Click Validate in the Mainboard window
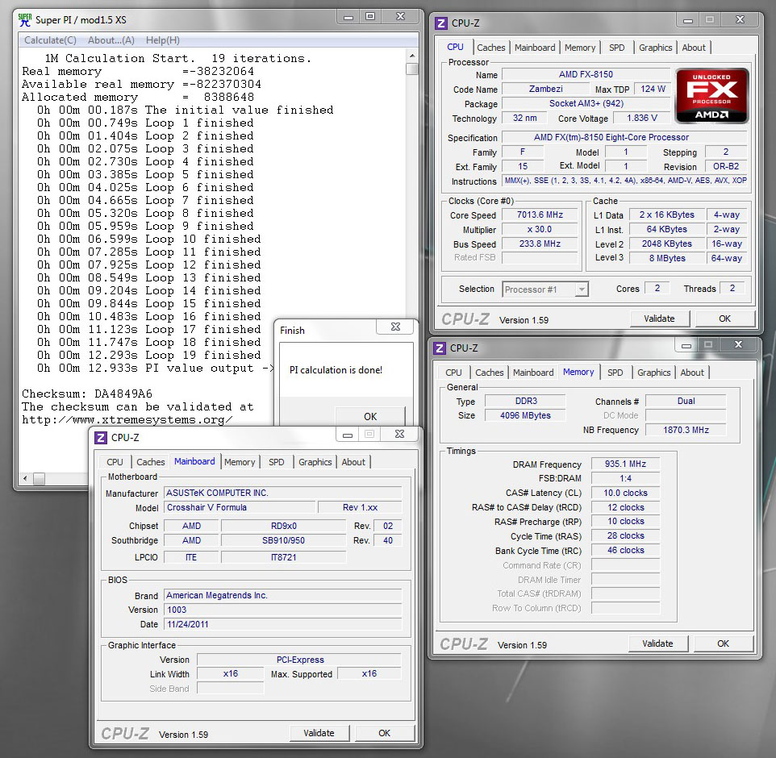Image resolution: width=776 pixels, height=758 pixels. [x=319, y=733]
